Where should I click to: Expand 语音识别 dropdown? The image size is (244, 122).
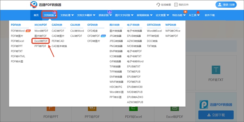tap(105, 15)
